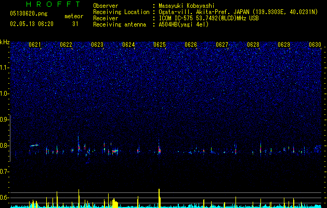Click the Observer field label

106,6
